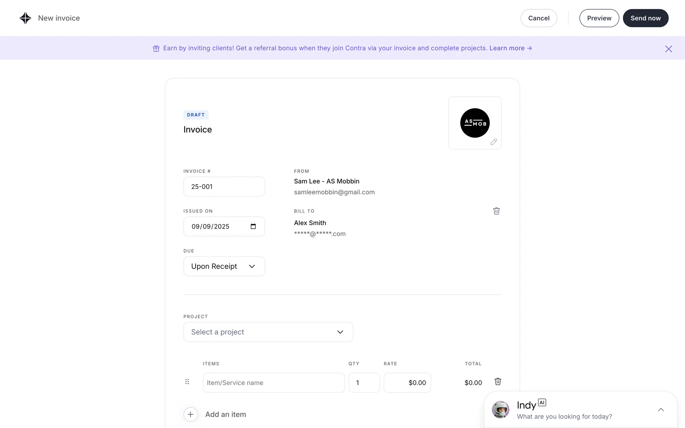Screen dimensions: 685x428
Task: Delete the Bill To client with trash icon
Action: (x=496, y=211)
